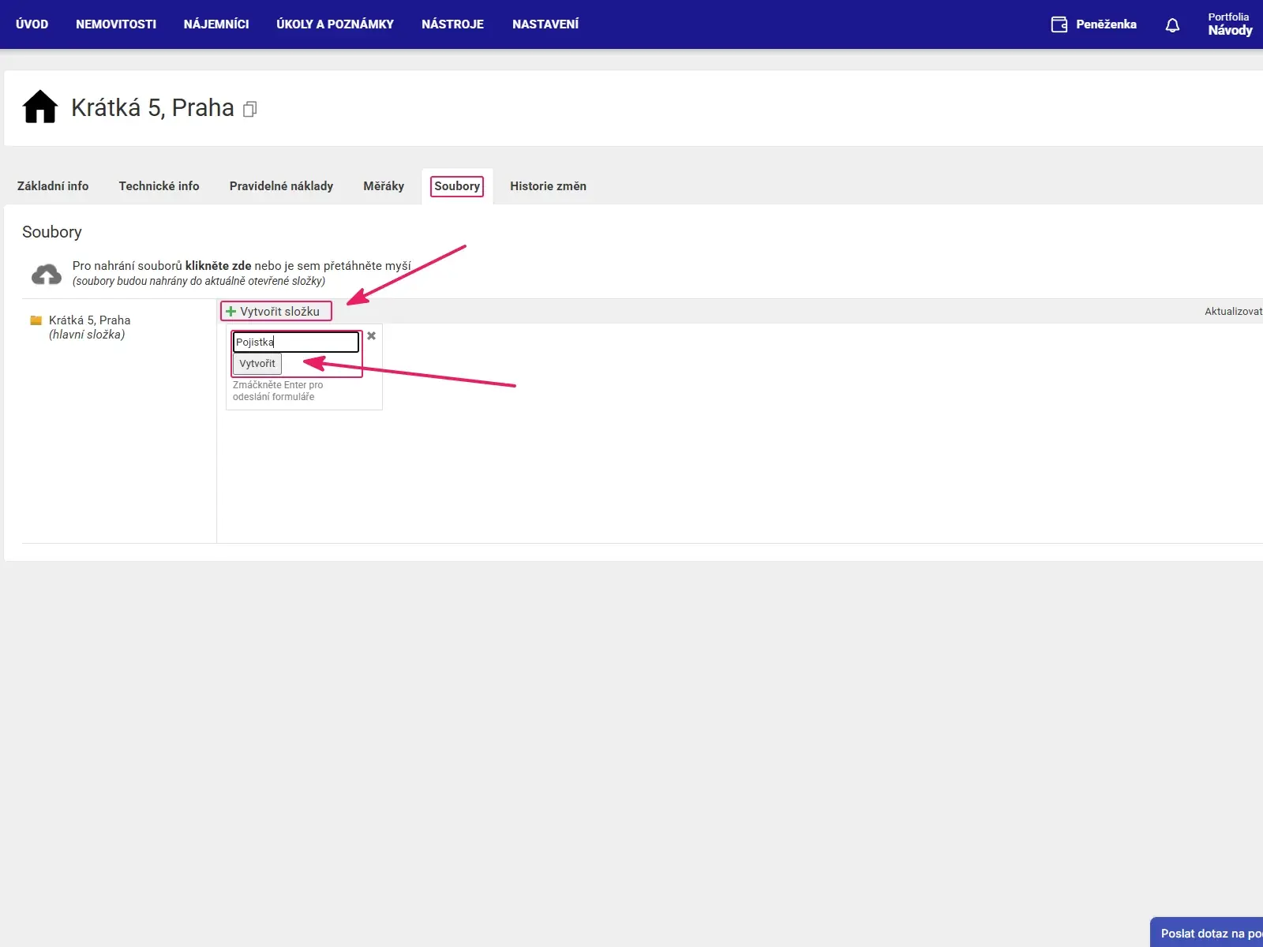Switch to the Technické info tab
The width and height of the screenshot is (1263, 947).
pos(159,186)
